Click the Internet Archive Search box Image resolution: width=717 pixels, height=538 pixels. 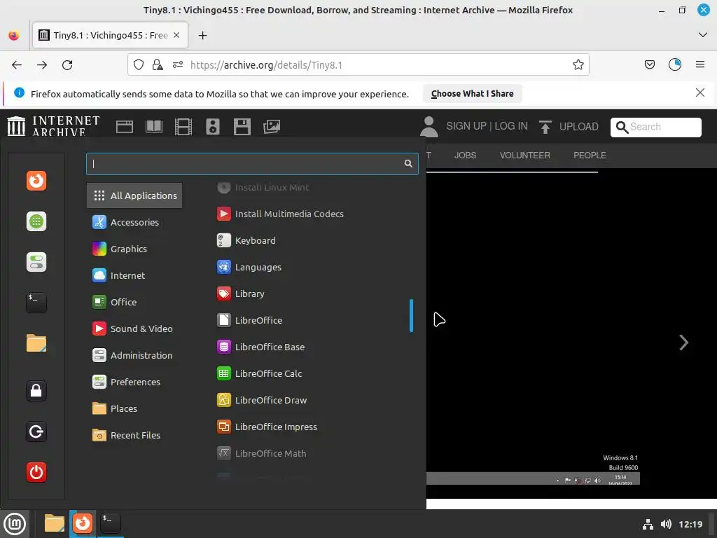point(655,127)
